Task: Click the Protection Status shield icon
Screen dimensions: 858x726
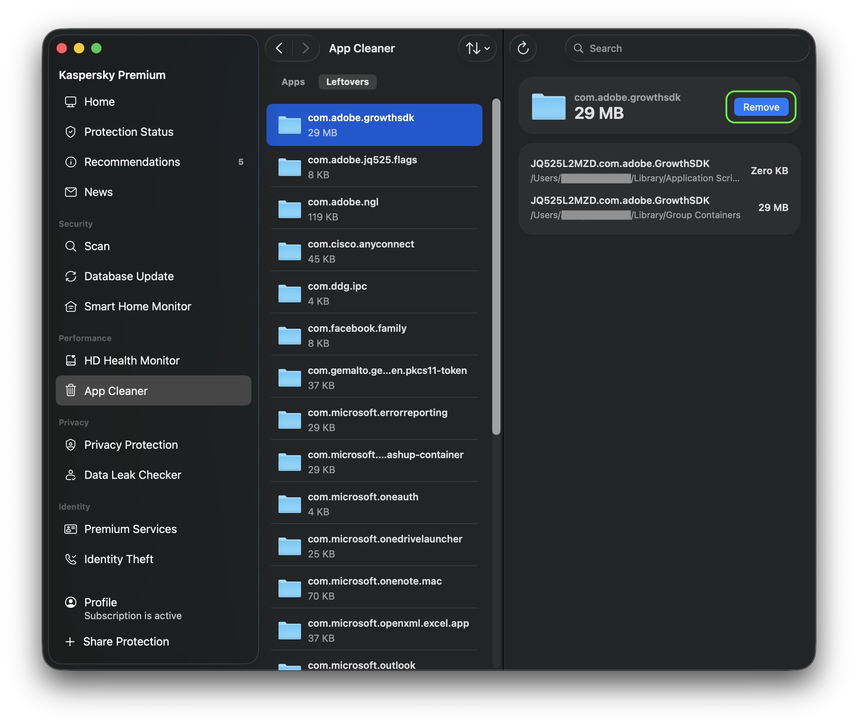Action: [70, 132]
